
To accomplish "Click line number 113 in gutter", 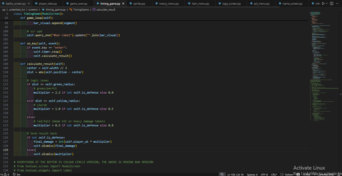I will 6,84.
